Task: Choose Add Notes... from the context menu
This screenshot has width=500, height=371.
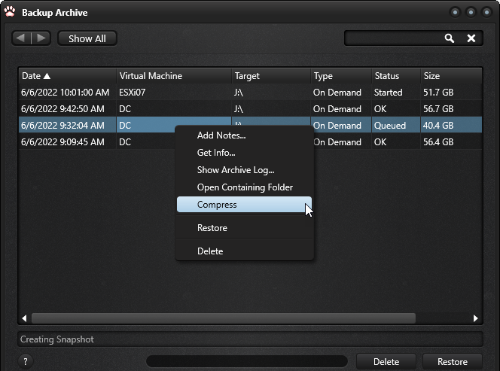Action: tap(244, 135)
